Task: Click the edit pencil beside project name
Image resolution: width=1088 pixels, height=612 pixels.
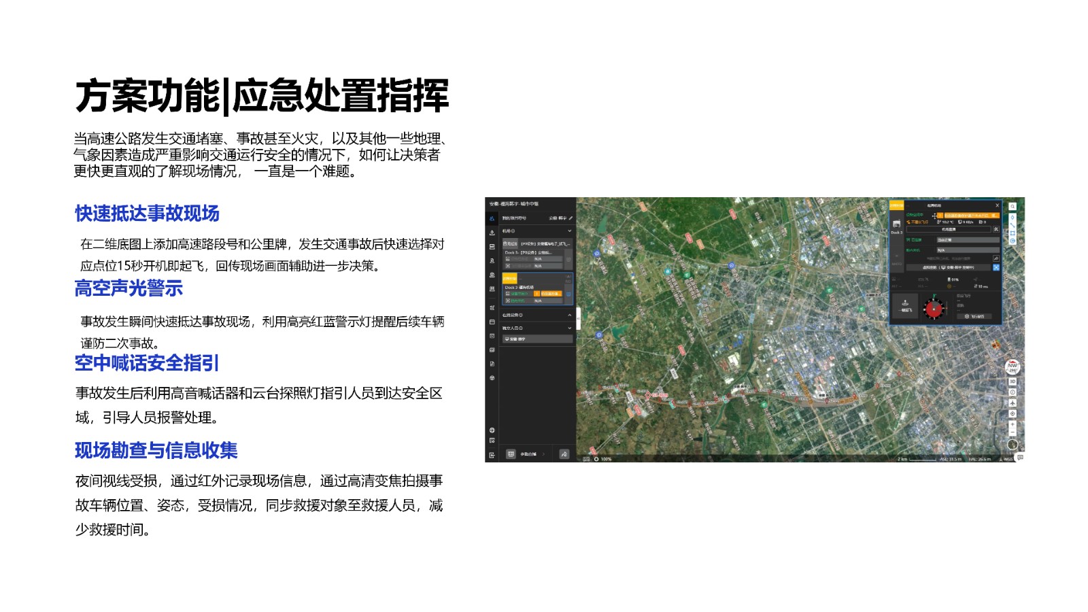Action: (571, 218)
